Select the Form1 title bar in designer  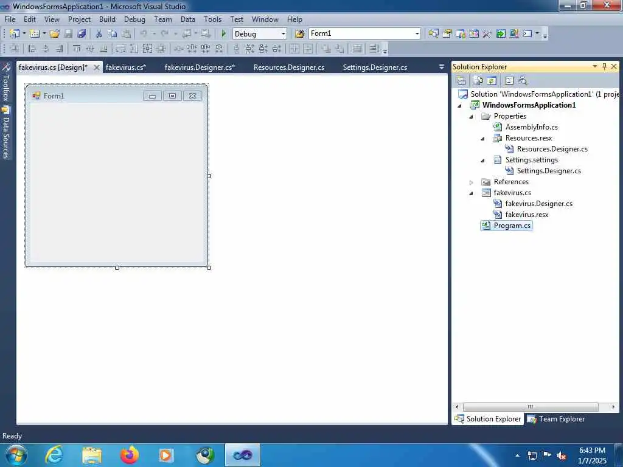[117, 95]
